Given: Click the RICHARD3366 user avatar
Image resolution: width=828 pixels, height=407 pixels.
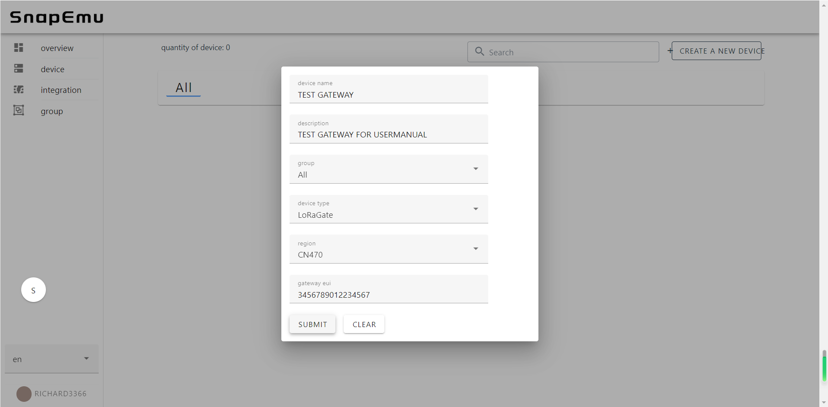Looking at the screenshot, I should tap(24, 394).
